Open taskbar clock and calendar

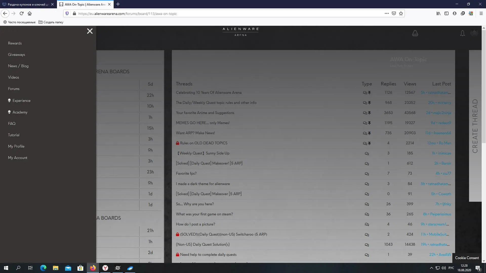tap(464, 268)
